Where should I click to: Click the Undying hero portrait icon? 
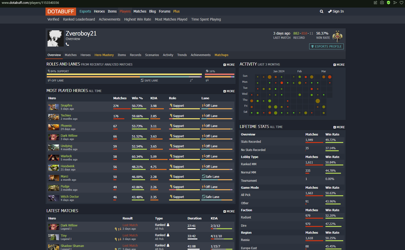tap(53, 148)
